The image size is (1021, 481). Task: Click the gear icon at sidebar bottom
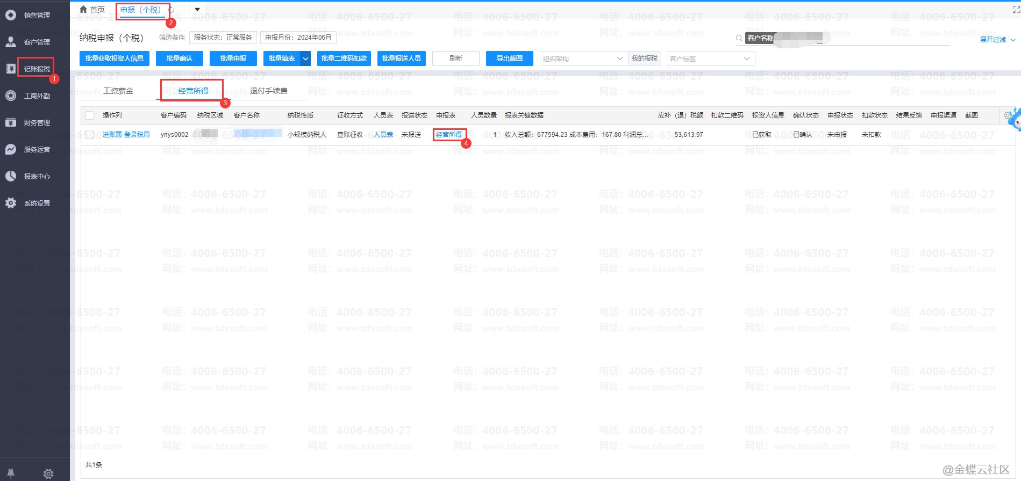click(x=48, y=473)
